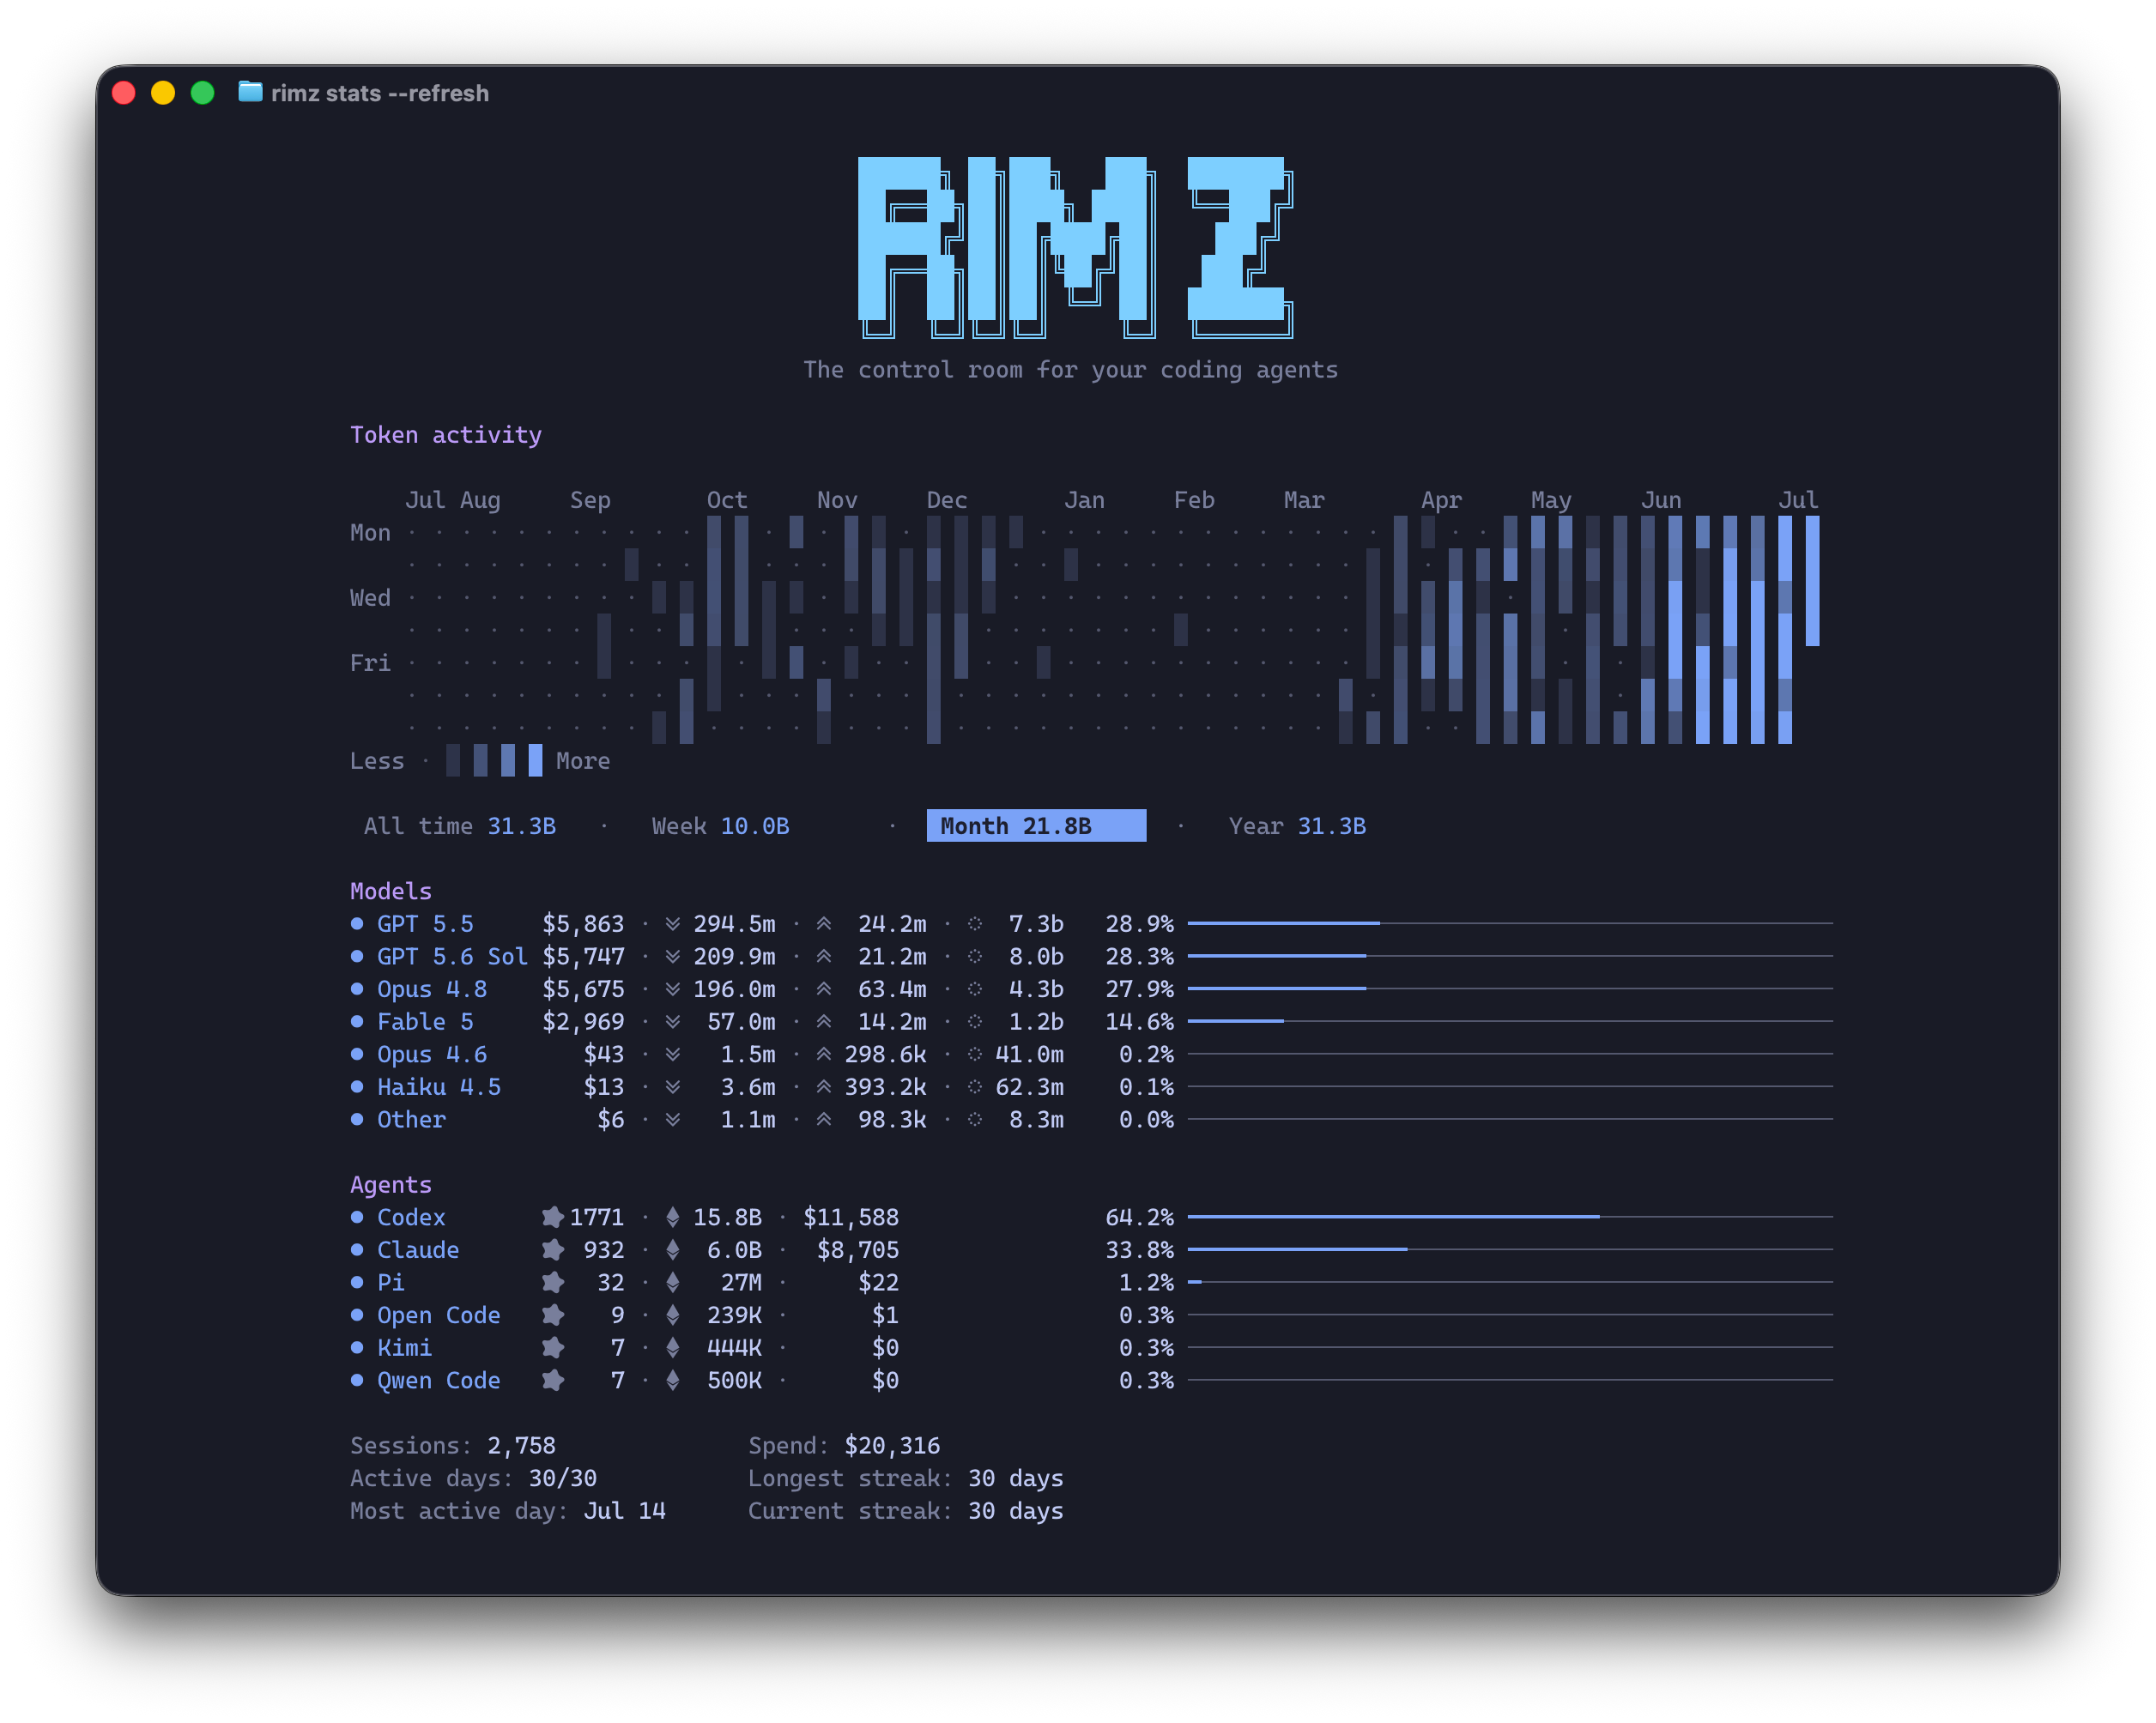Click the download arrow icon in GPT 5.5 row
The width and height of the screenshot is (2156, 1723).
(x=673, y=924)
